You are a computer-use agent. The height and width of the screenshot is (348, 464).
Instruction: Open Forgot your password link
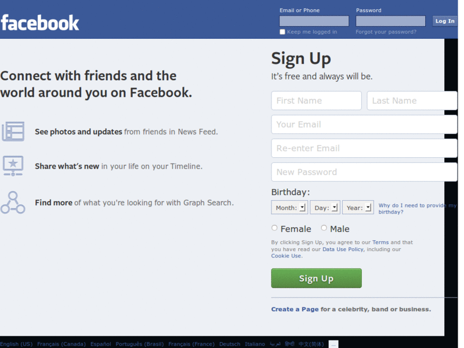tap(386, 32)
